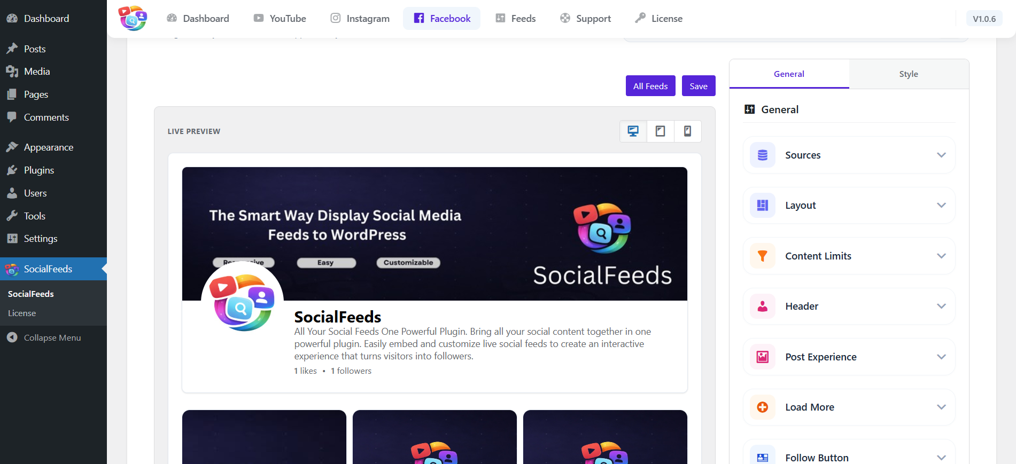
Task: Expand the Sources section chevron
Action: pos(941,155)
